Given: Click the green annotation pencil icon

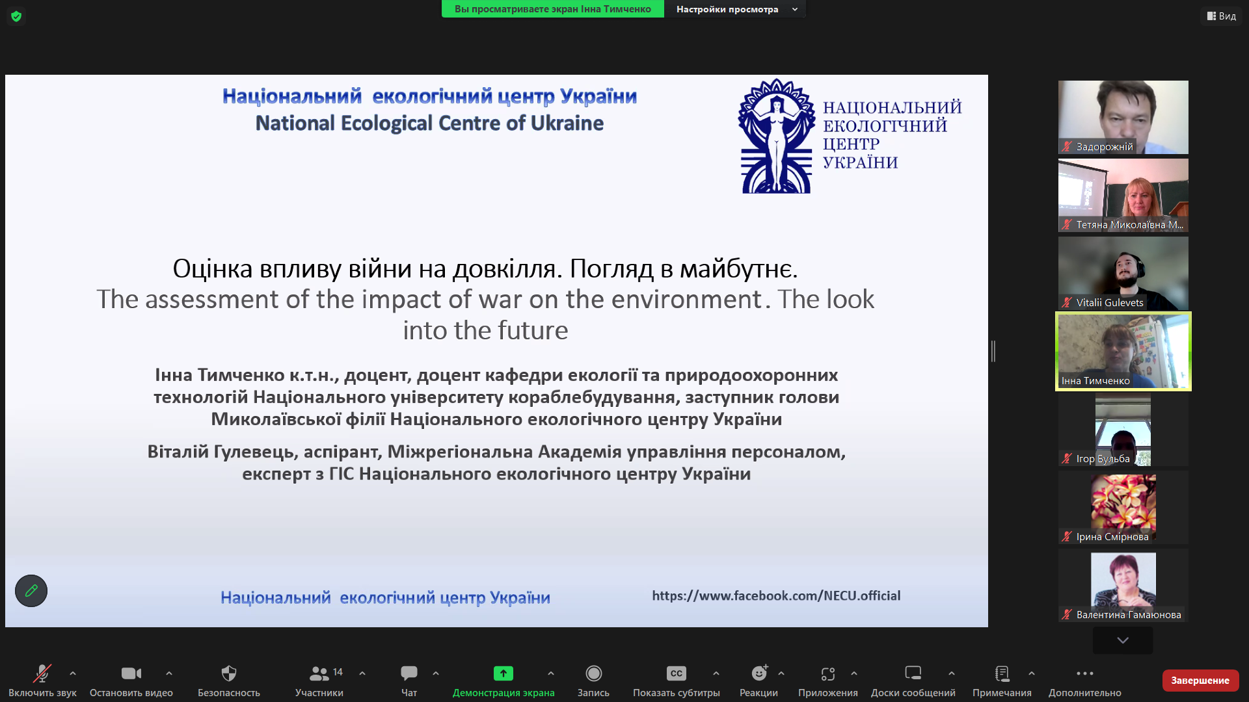Looking at the screenshot, I should click(31, 591).
